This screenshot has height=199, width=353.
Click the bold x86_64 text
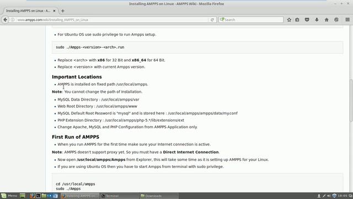[x=139, y=60]
